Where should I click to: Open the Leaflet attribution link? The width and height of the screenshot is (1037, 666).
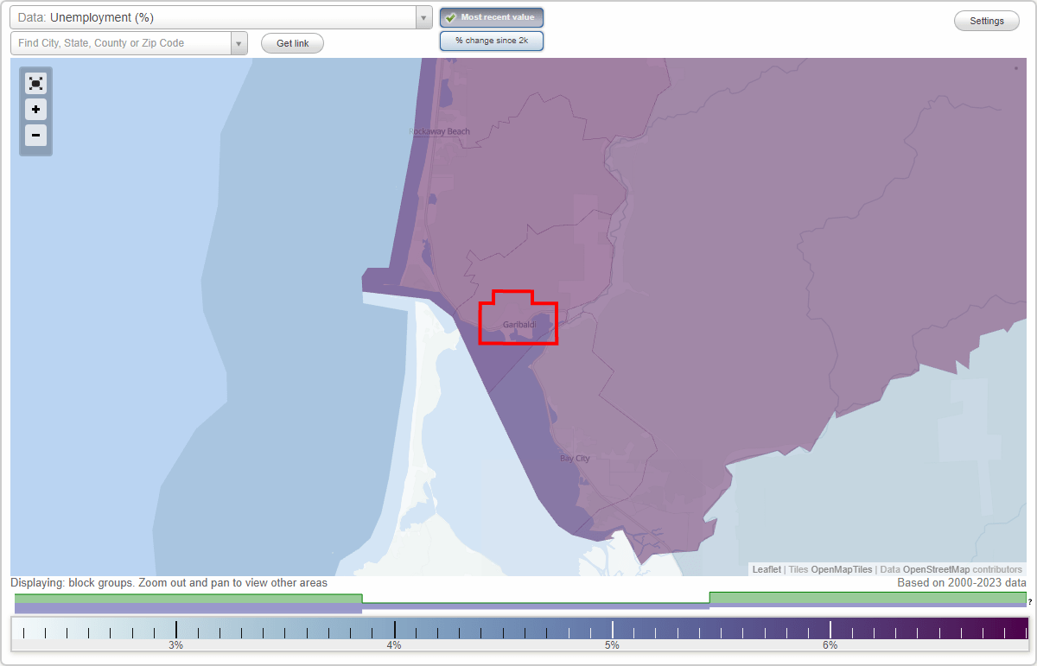(x=767, y=570)
